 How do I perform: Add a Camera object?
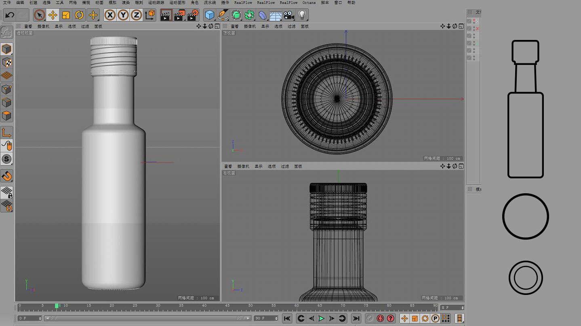pos(288,15)
